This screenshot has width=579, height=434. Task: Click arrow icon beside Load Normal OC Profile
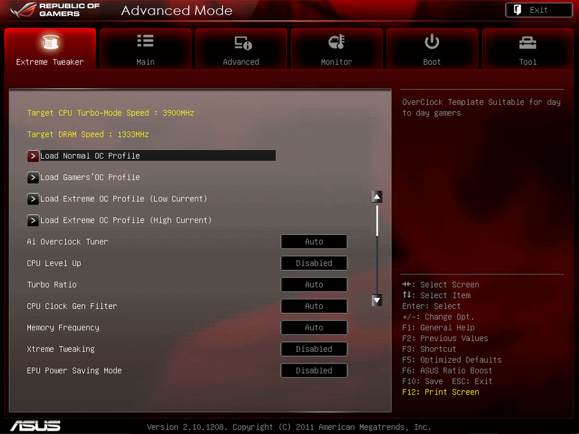(32, 155)
